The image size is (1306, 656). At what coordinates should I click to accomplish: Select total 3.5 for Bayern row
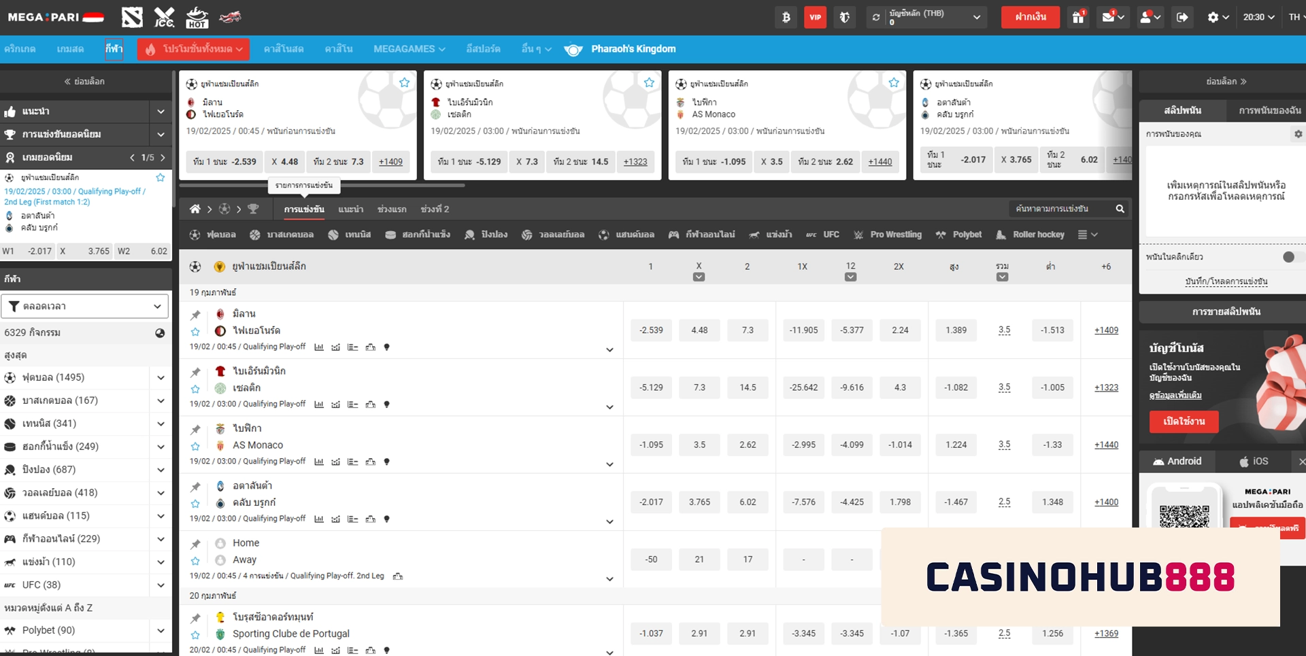click(1004, 387)
